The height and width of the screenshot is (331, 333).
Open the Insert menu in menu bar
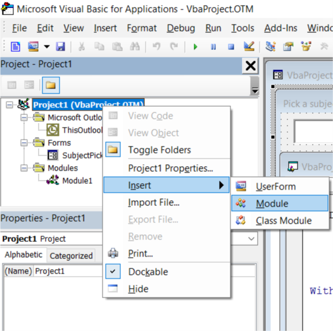105,28
